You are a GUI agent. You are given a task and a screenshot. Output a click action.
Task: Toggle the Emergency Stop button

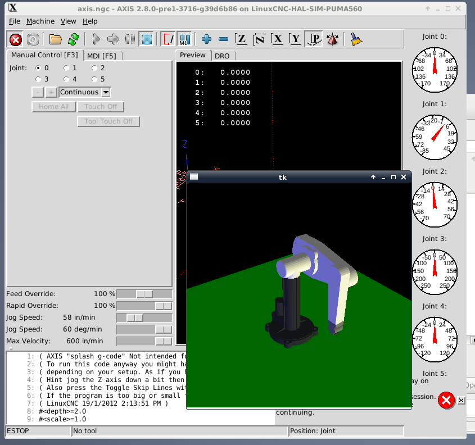[x=16, y=39]
